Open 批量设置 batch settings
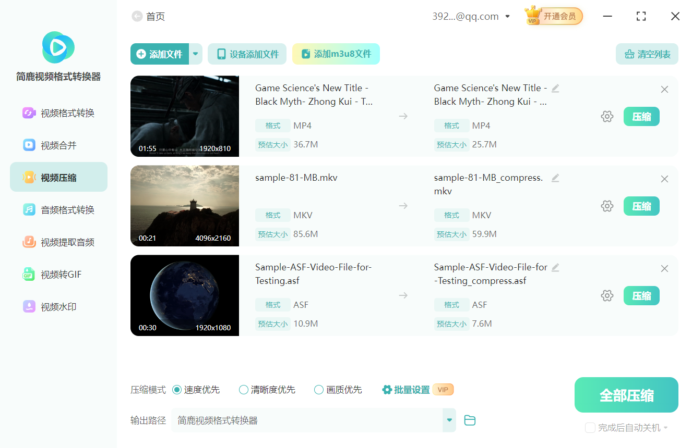Screen dimensions: 692x448 (406, 390)
